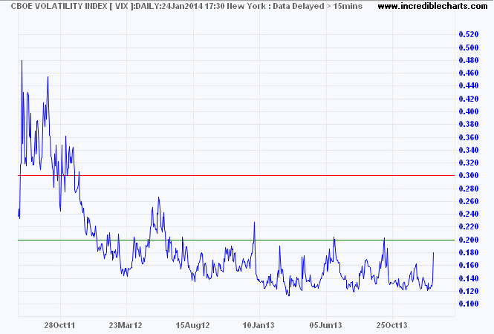Click the 25Oct13 date label
This screenshot has height=334, width=494.
[392, 325]
